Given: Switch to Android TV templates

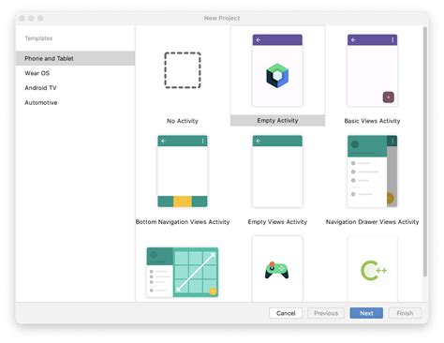Looking at the screenshot, I should (75, 88).
